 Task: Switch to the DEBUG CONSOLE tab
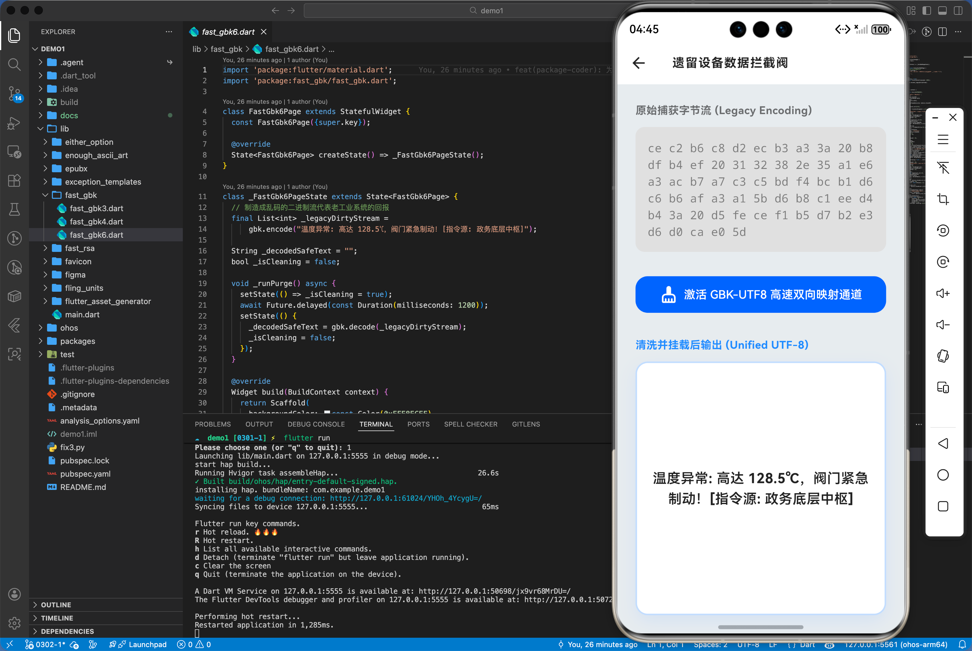pyautogui.click(x=316, y=424)
